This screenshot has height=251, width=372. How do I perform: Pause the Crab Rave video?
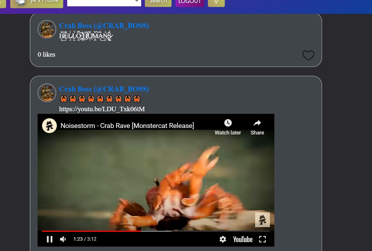(50, 239)
